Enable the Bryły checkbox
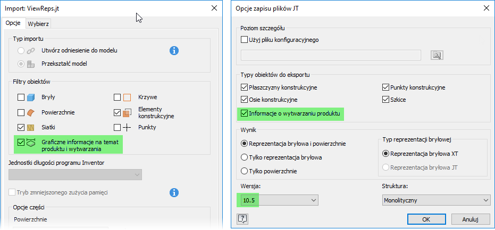Image resolution: width=495 pixels, height=230 pixels. point(21,98)
